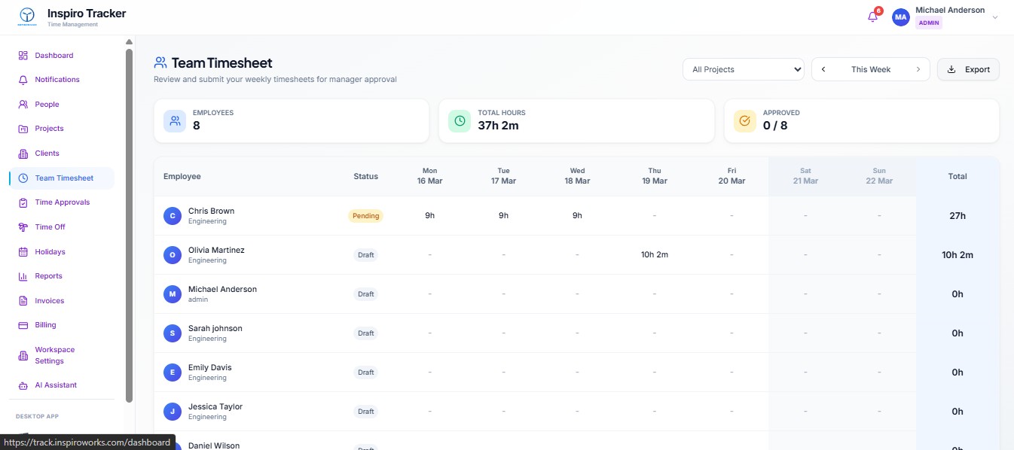Click the AI Assistant robot icon
The image size is (1014, 450).
(x=23, y=385)
